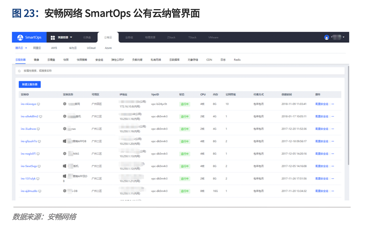Switch to the 仪表盘 tab
Viewport: 367px width, 230px height.
tap(87, 37)
